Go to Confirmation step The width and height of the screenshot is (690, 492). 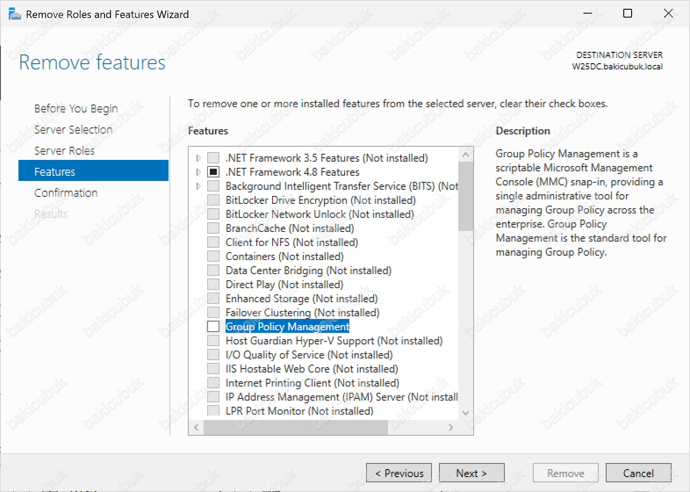click(x=66, y=193)
